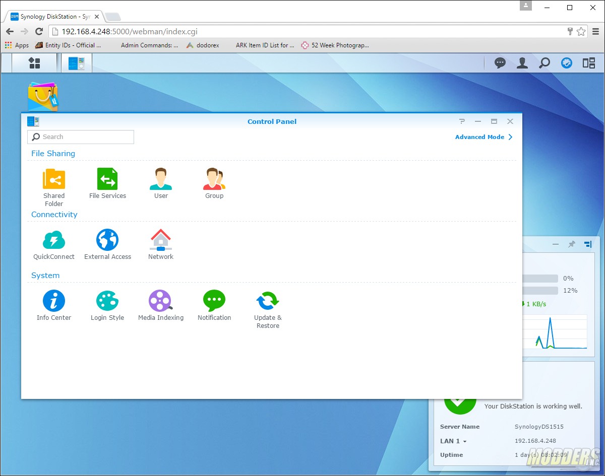This screenshot has height=476, width=605.
Task: Open the Apps bookmark shortcut
Action: coord(17,45)
